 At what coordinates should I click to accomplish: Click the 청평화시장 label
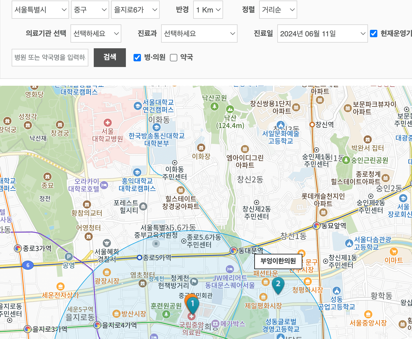coord(308,290)
